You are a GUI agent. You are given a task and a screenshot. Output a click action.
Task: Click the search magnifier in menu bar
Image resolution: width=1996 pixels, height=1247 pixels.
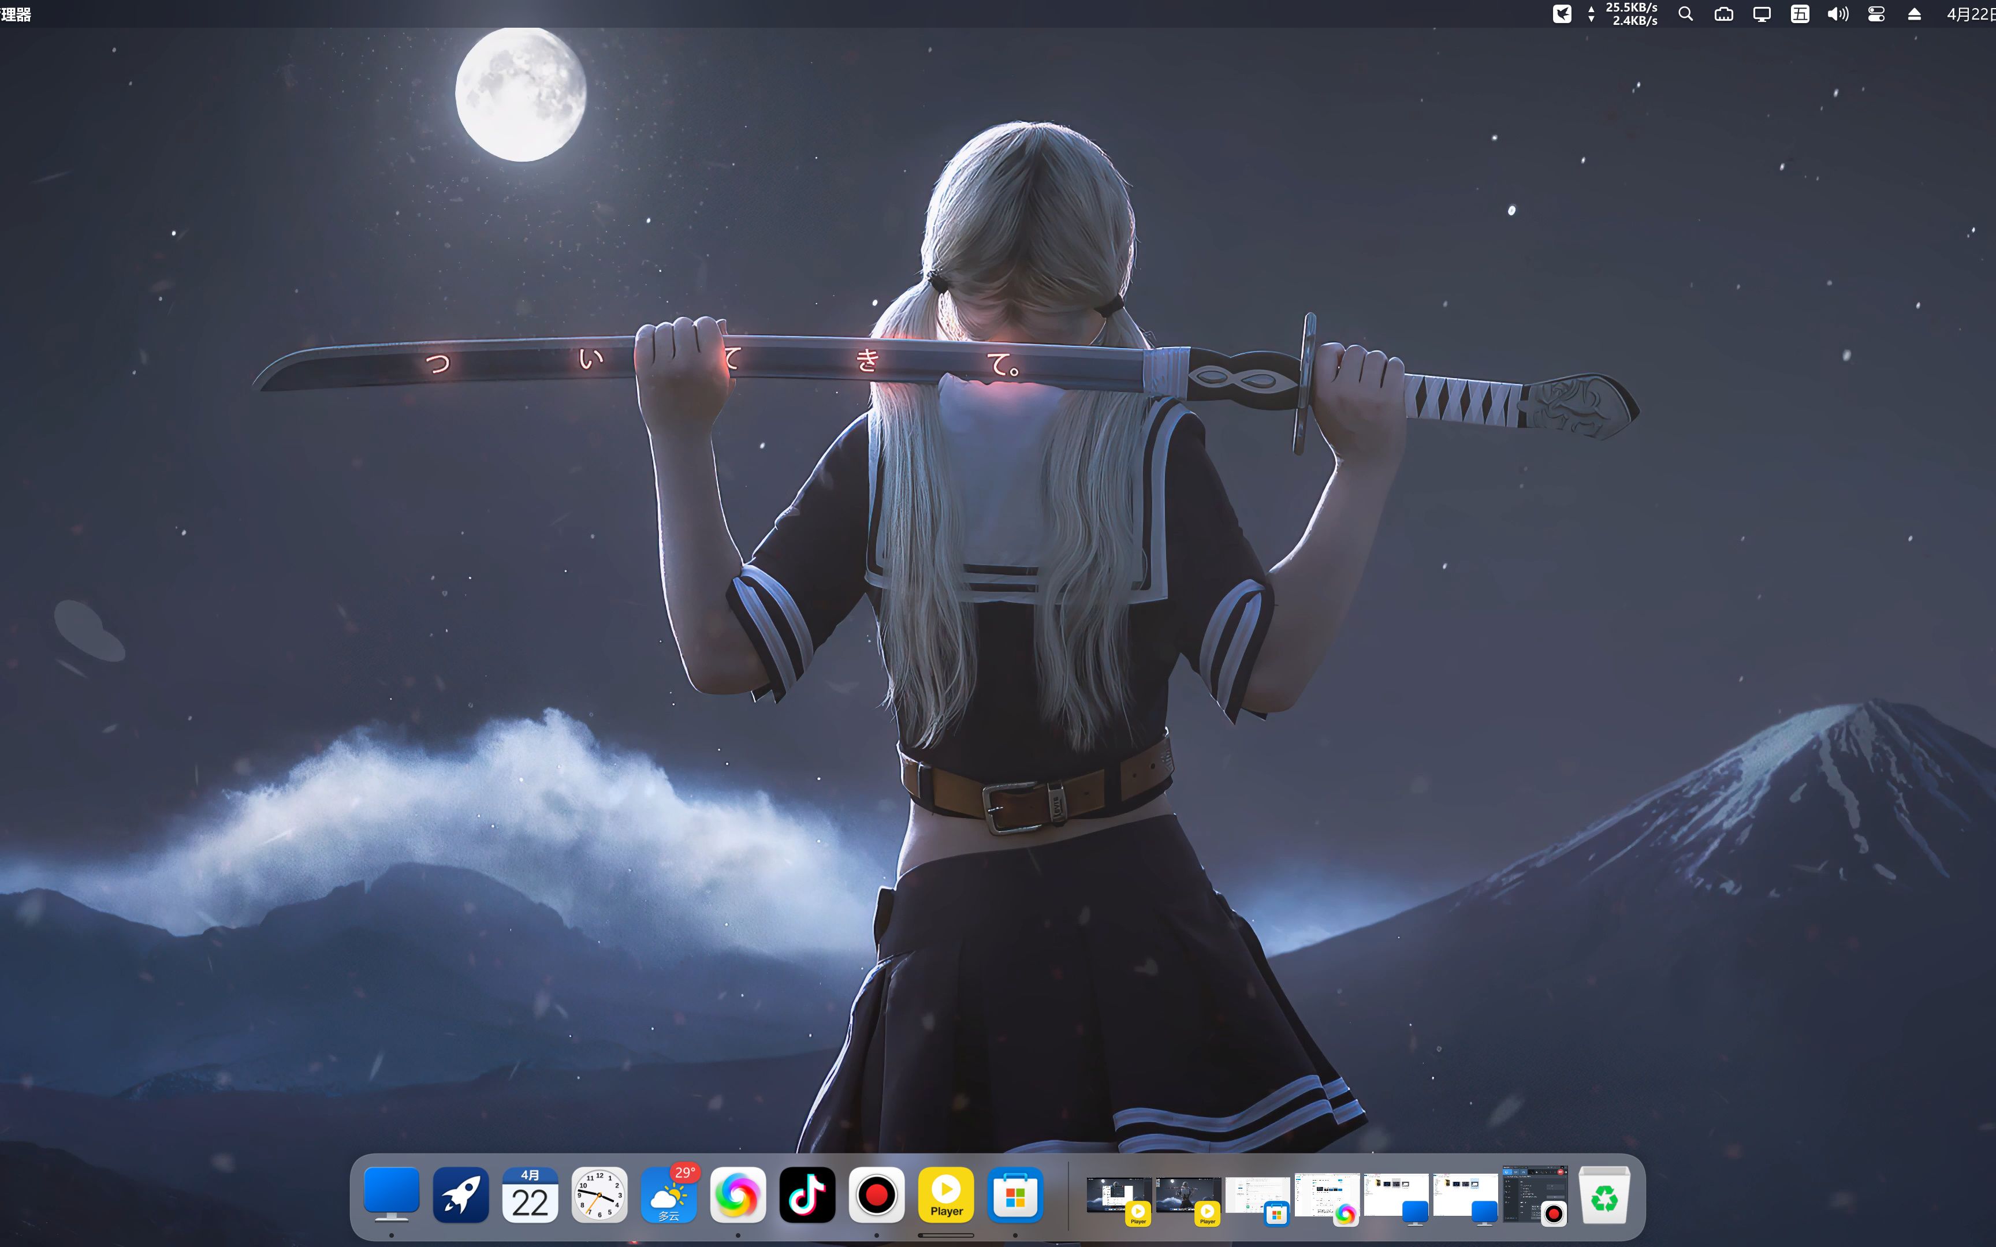1686,14
